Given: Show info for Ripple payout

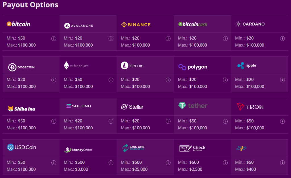Looking at the screenshot, I should pyautogui.click(x=282, y=80).
